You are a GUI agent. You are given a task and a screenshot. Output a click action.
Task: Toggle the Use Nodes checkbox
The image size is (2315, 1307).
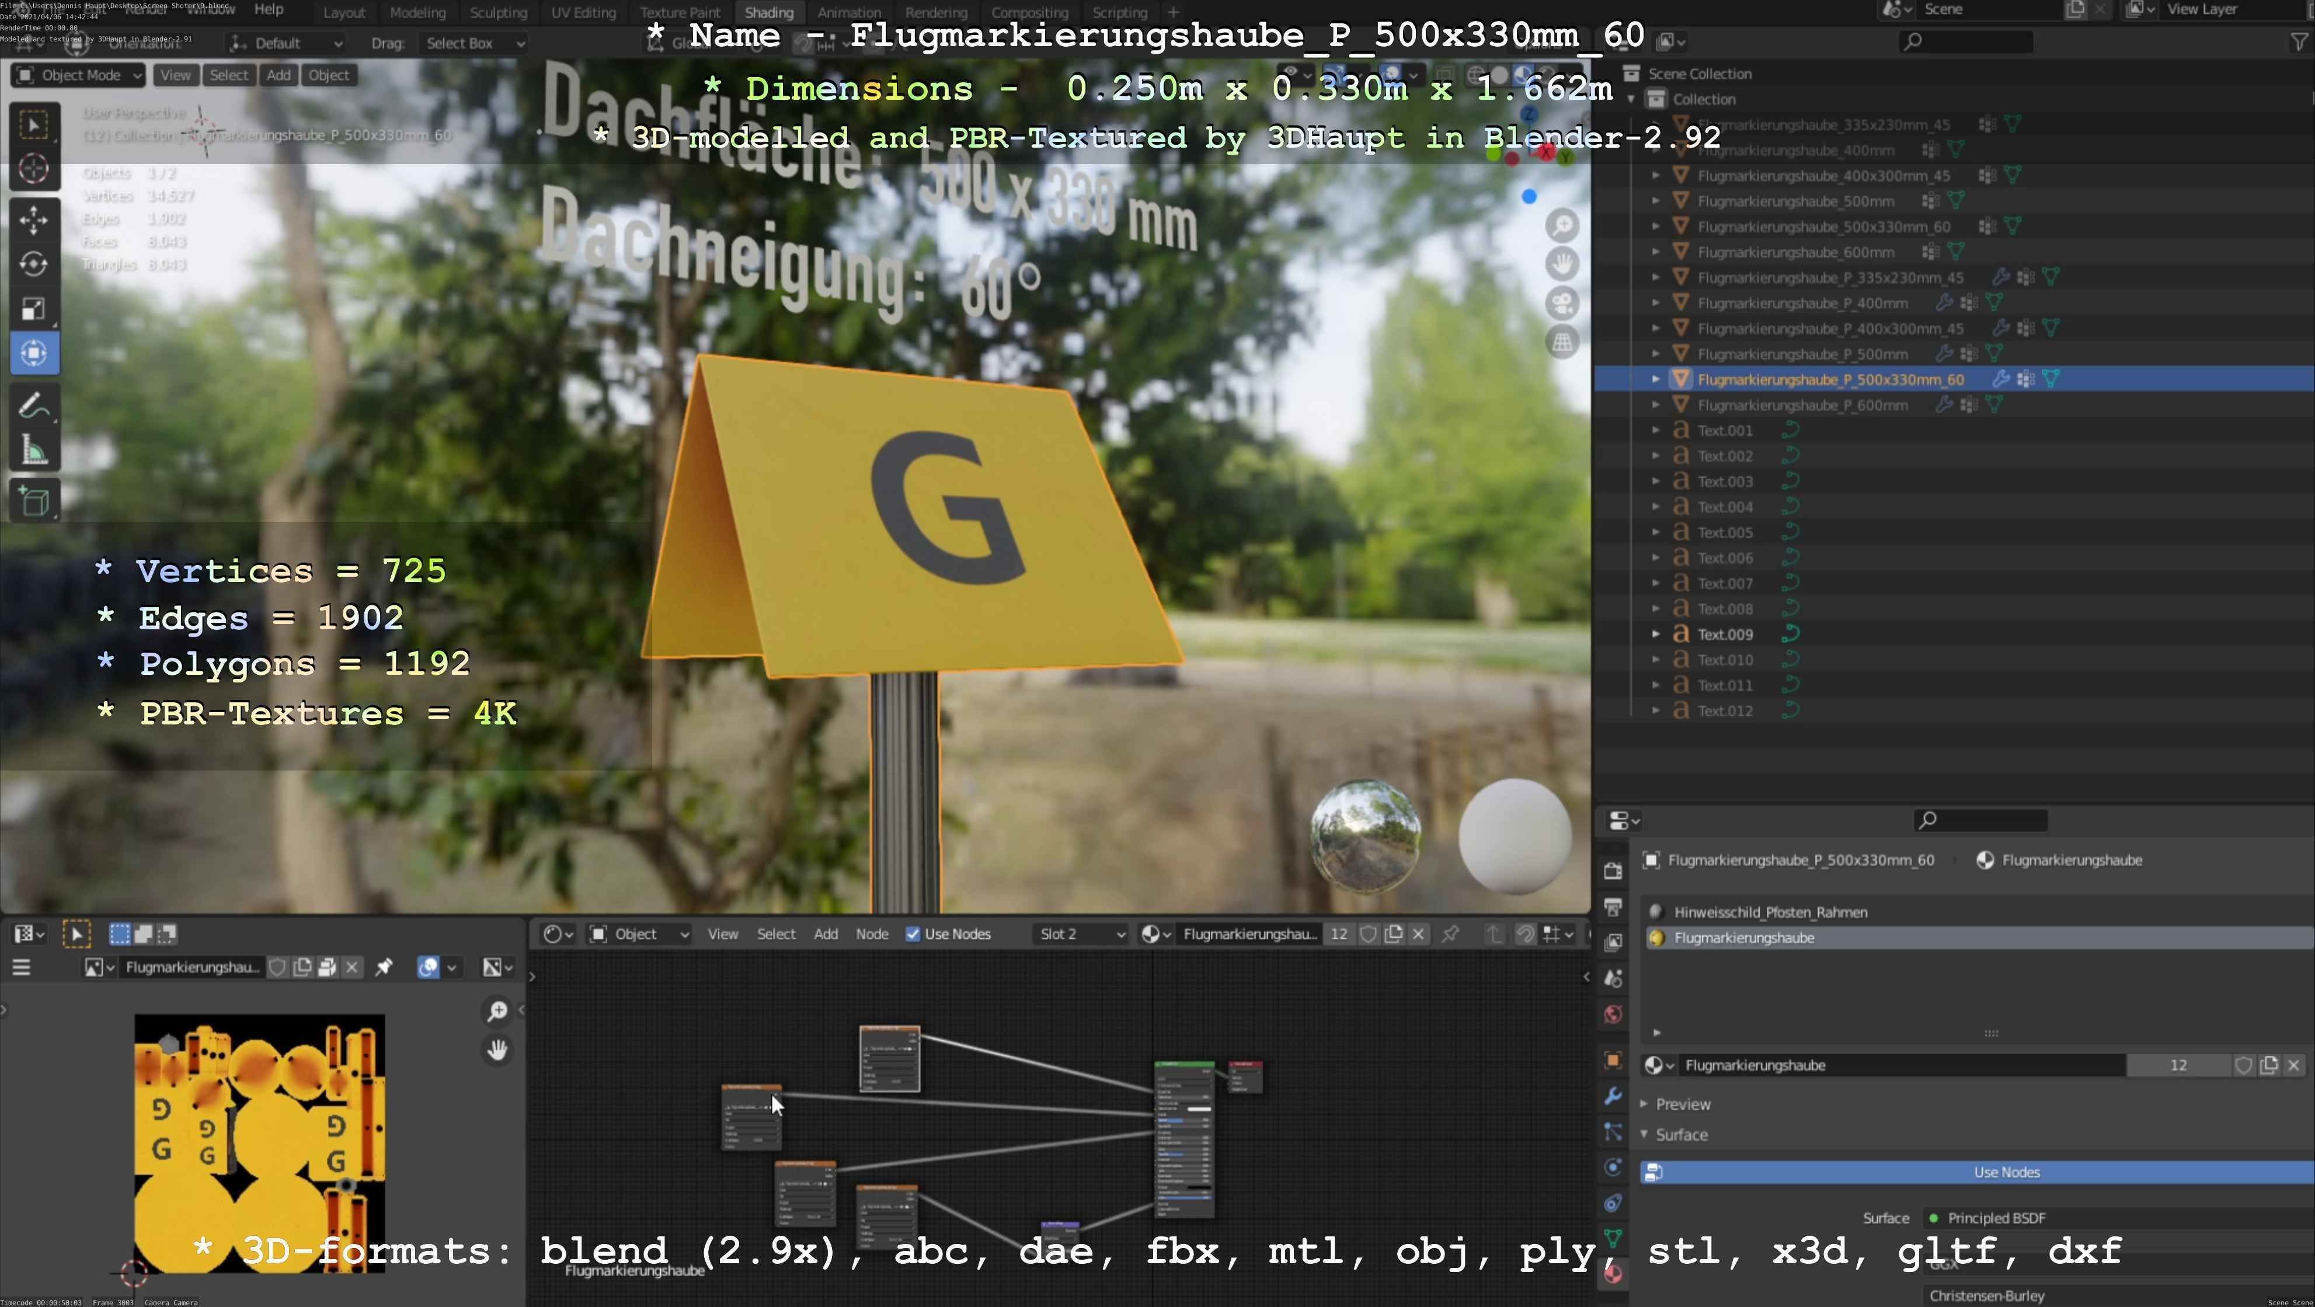913,934
